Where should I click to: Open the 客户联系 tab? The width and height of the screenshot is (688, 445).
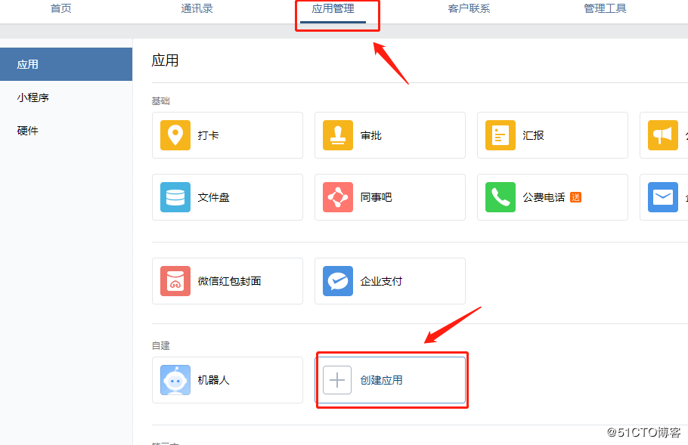(x=469, y=8)
